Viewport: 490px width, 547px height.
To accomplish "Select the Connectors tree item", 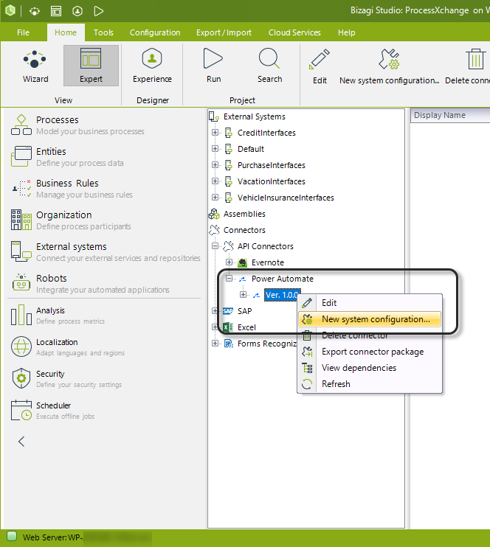I will (244, 230).
